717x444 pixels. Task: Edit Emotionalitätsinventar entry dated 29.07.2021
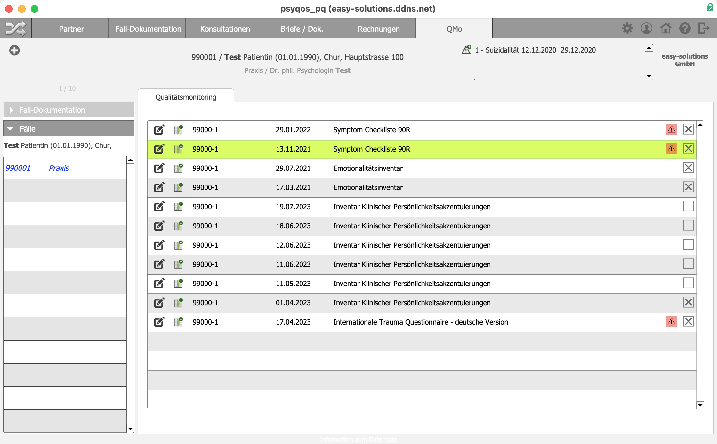159,168
